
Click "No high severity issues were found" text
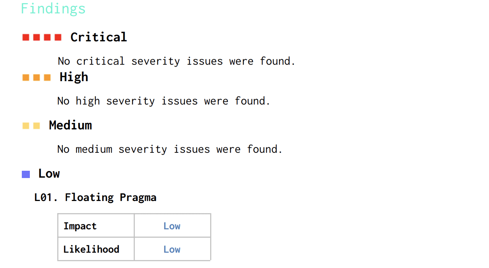tap(164, 101)
